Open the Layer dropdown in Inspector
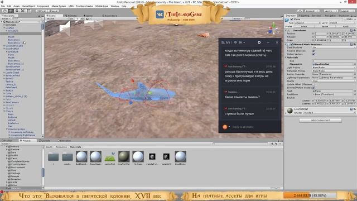357x201 pixels. [342, 23]
